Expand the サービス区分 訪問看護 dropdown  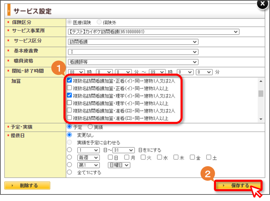click(x=133, y=42)
